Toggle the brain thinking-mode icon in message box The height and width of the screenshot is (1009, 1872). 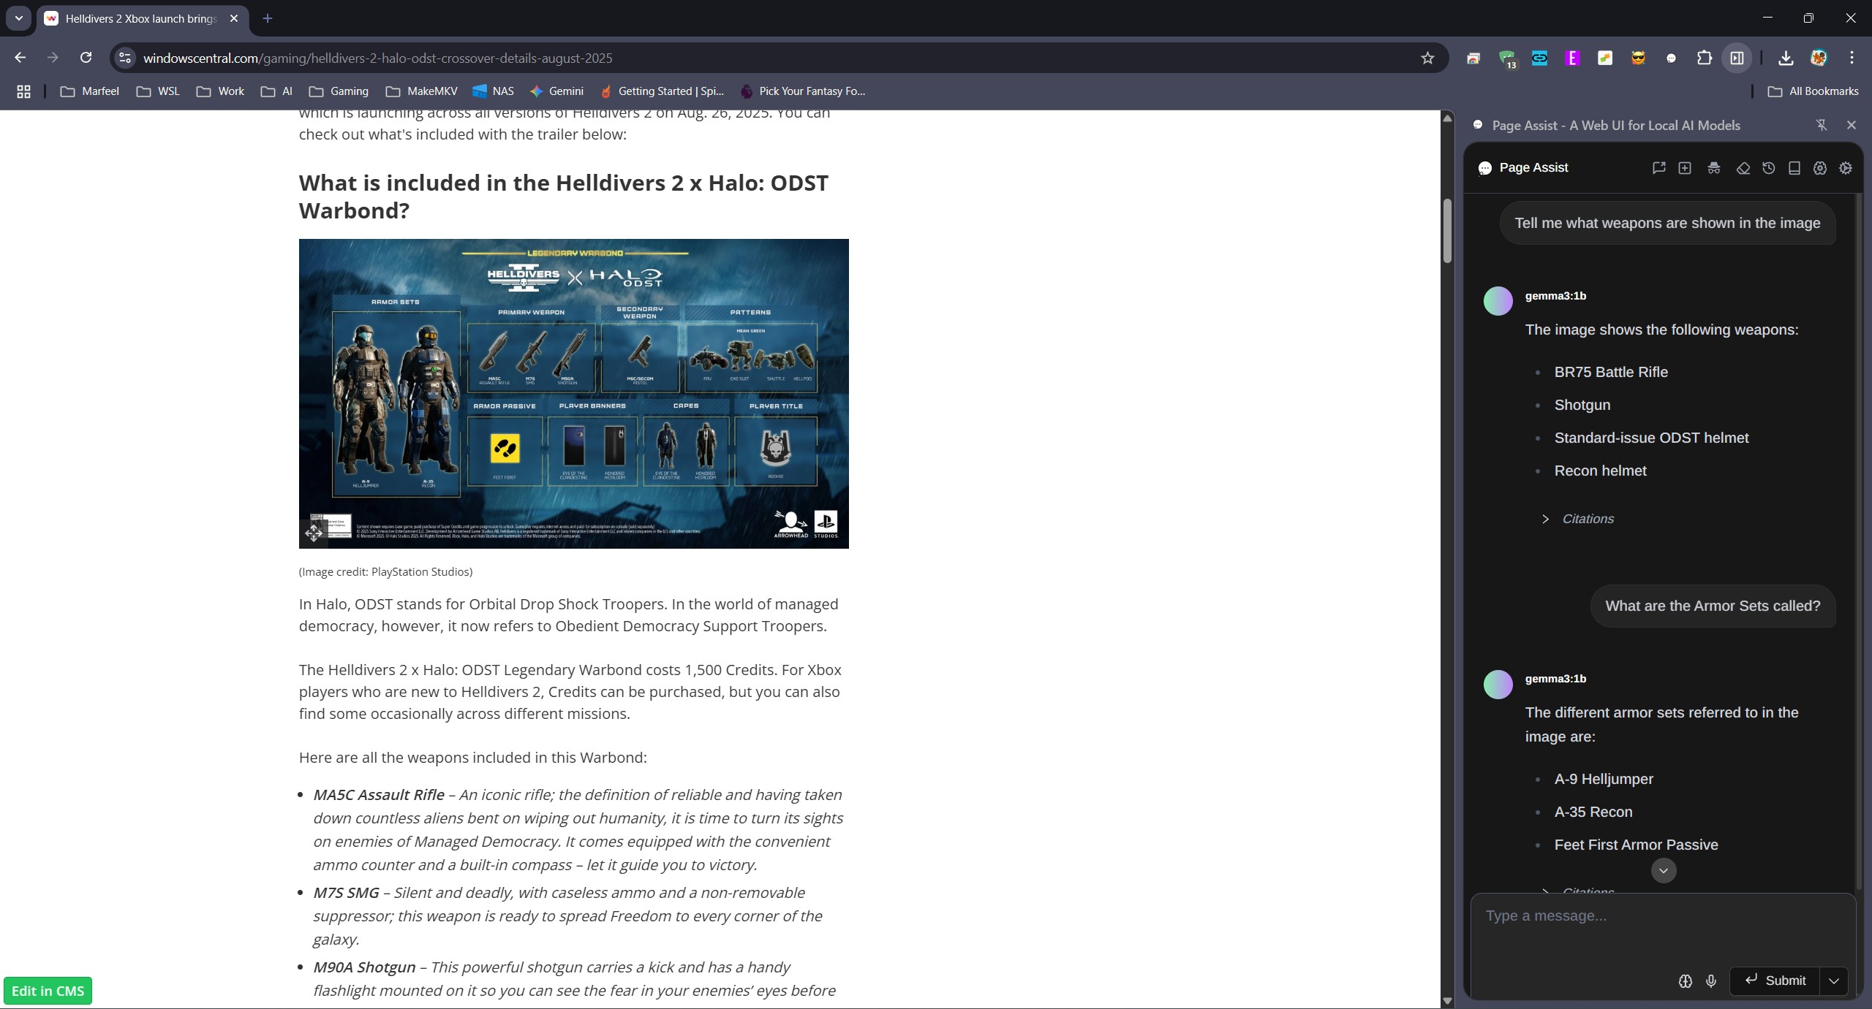1686,981
